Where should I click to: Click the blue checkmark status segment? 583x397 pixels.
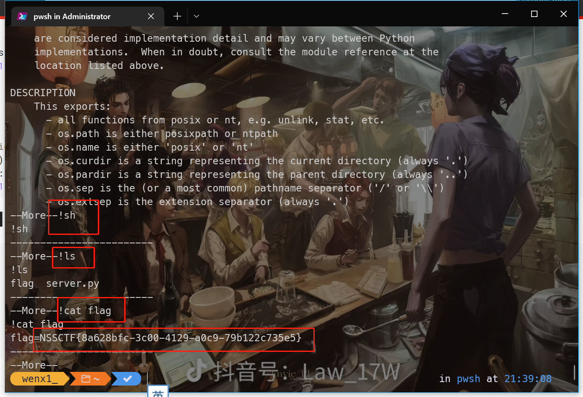[127, 378]
